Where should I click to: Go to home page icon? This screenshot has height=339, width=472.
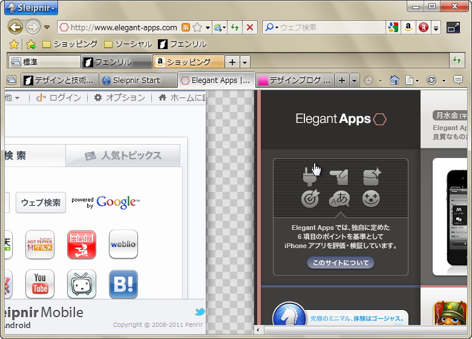click(x=395, y=80)
